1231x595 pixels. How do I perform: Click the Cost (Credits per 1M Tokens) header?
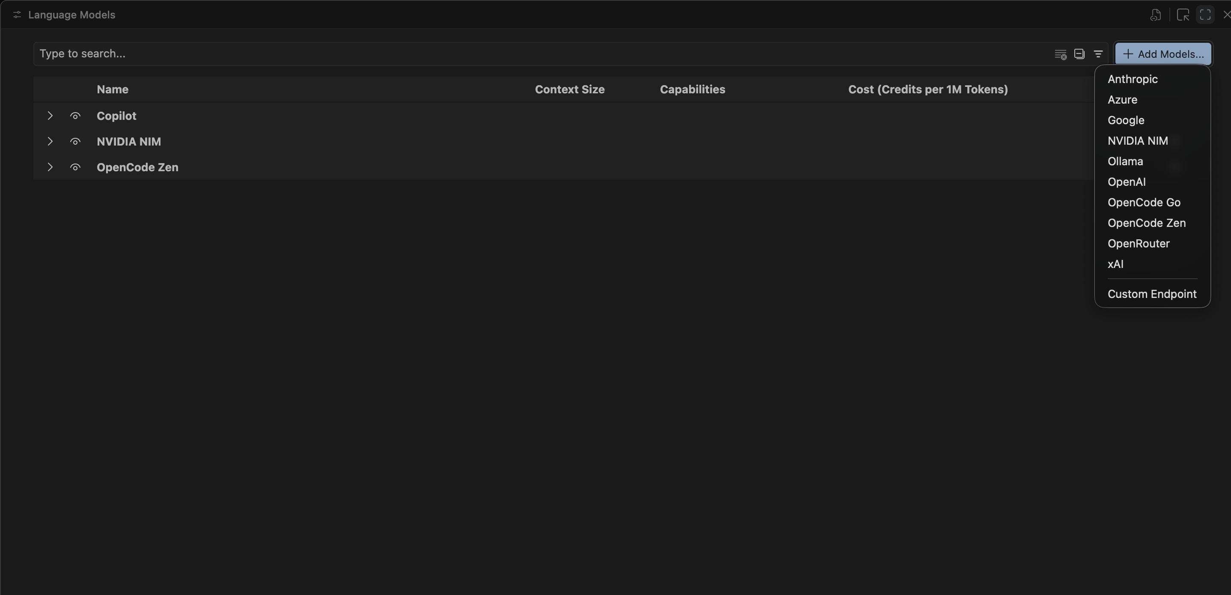[928, 90]
